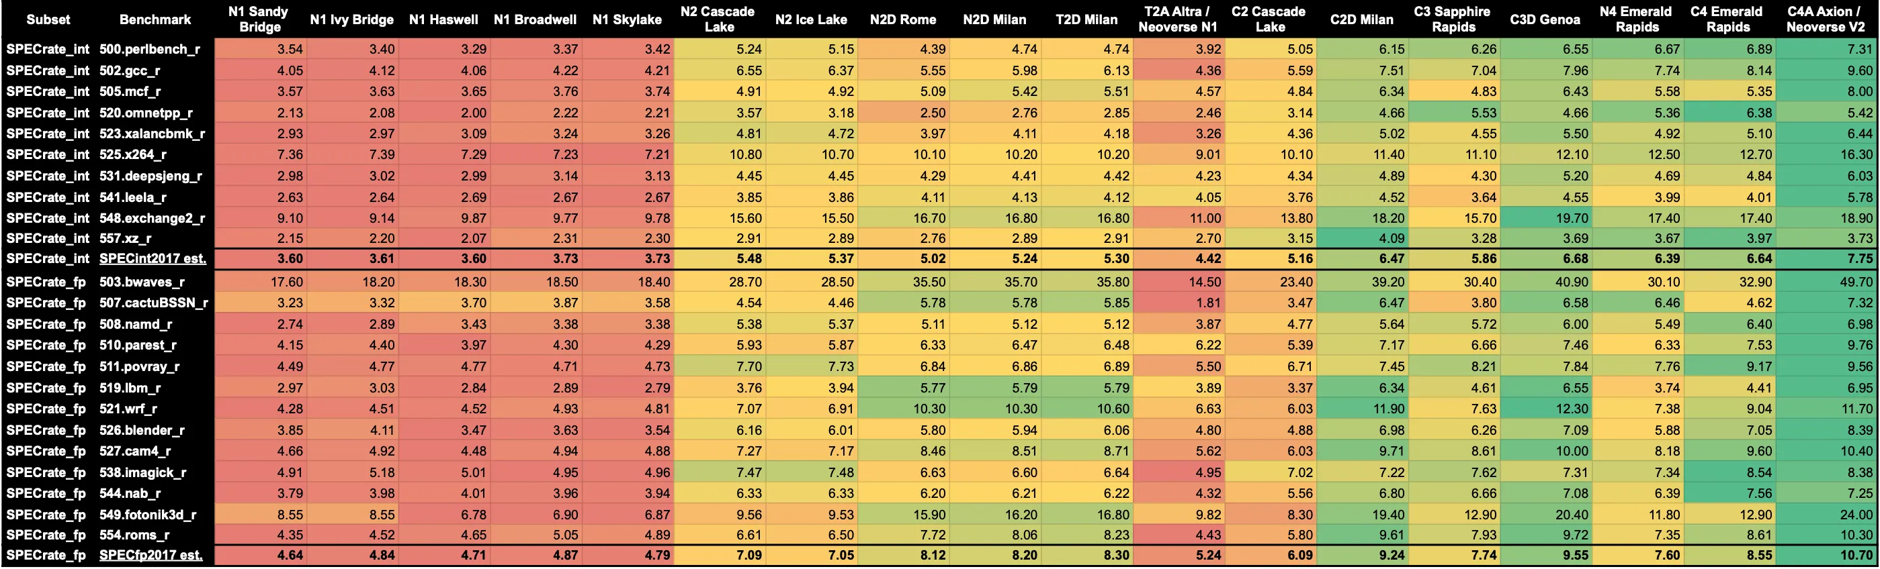Image resolution: width=1880 pixels, height=569 pixels.
Task: Select the N1 Sandy Bridge column header
Action: [259, 19]
